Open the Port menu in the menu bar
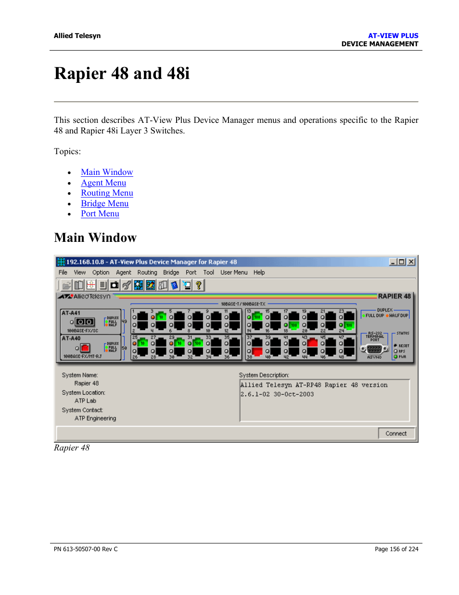This screenshot has height=595, width=459. [x=191, y=272]
